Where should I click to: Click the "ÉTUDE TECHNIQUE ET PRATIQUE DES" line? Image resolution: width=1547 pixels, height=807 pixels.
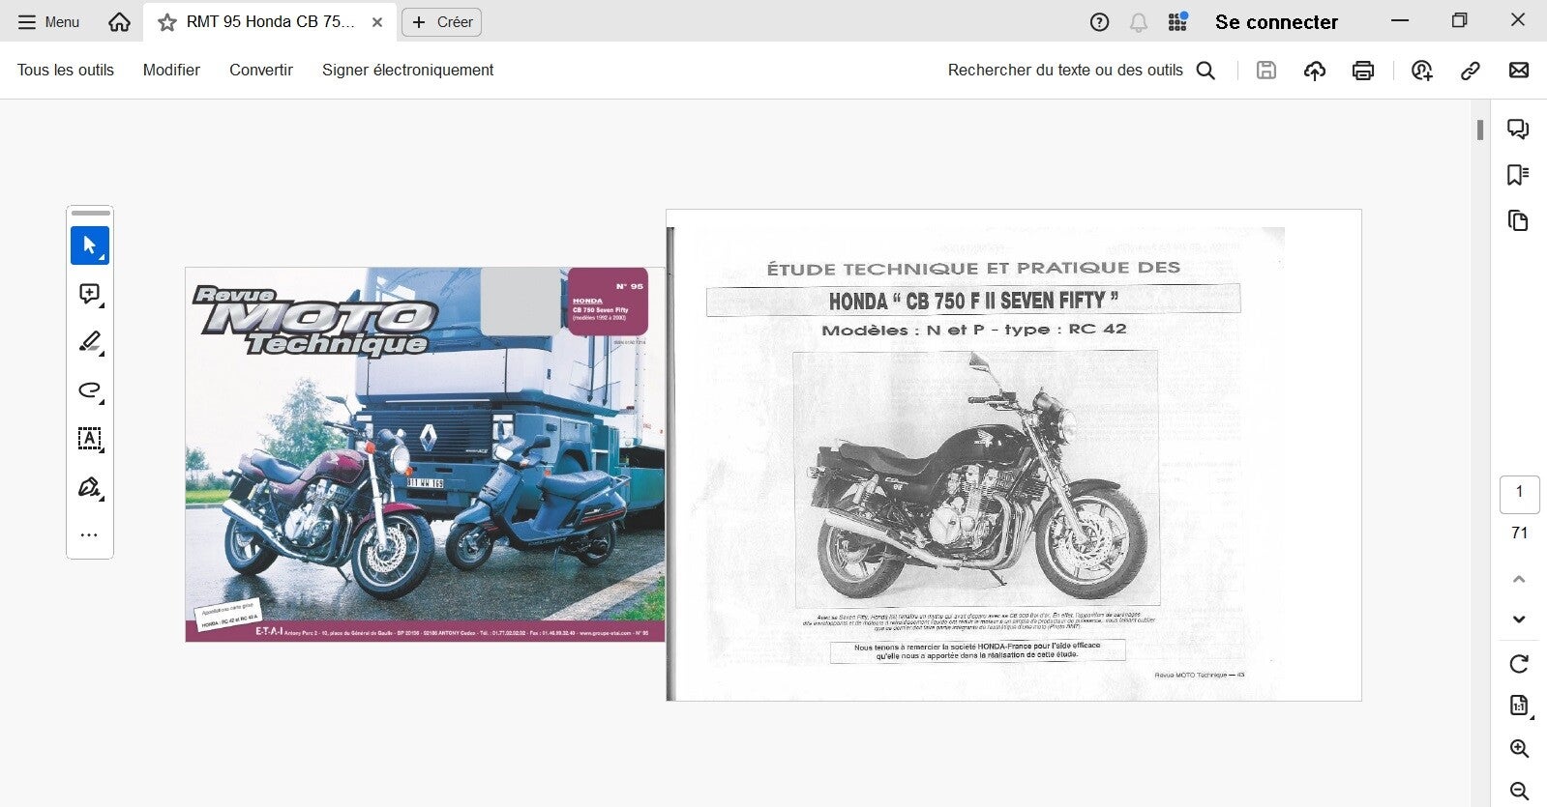(x=973, y=268)
